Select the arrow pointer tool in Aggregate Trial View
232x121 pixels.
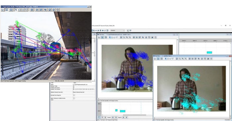(16, 10)
